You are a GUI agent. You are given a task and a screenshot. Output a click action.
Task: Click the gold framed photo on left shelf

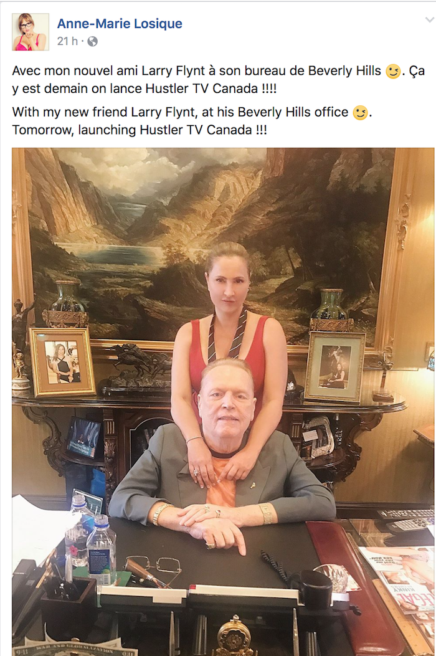click(x=63, y=362)
